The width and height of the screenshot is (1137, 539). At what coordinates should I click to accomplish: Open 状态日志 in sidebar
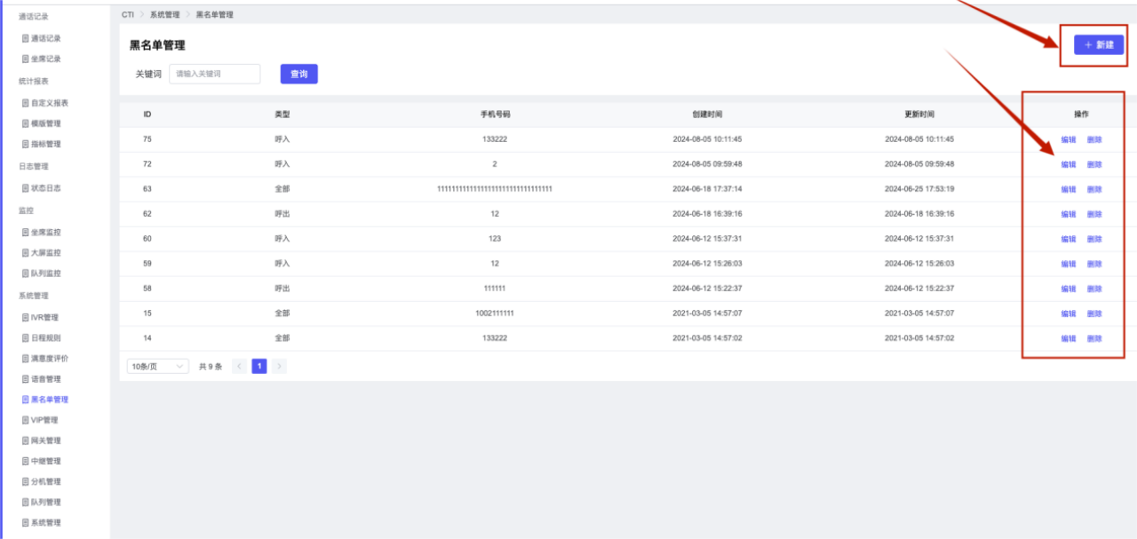pos(41,188)
